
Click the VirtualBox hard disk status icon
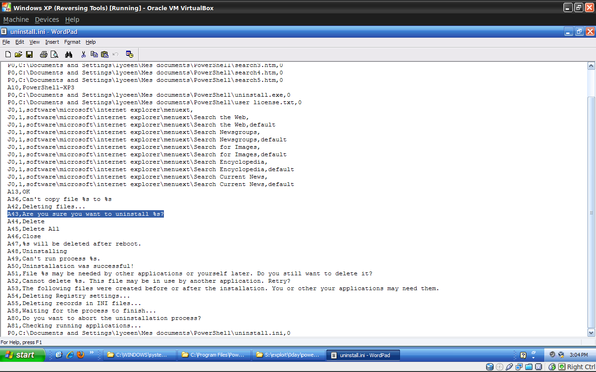490,367
